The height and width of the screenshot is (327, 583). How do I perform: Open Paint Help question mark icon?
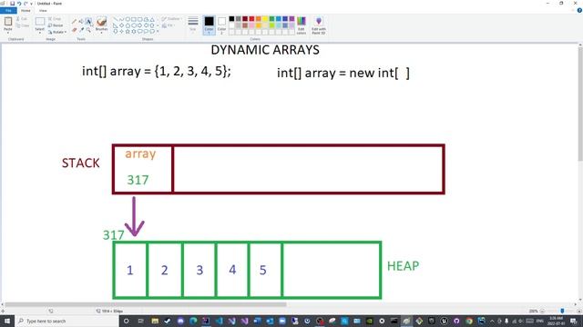579,10
